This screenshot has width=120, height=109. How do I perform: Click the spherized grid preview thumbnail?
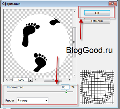(x=97, y=87)
